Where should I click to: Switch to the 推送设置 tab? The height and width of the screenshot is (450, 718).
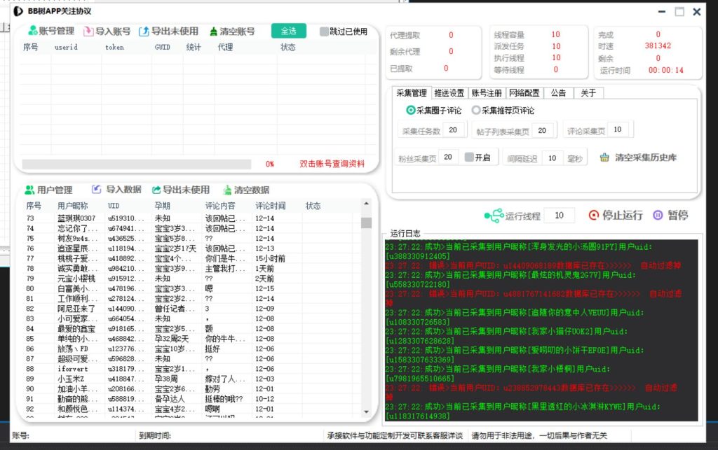click(x=449, y=93)
